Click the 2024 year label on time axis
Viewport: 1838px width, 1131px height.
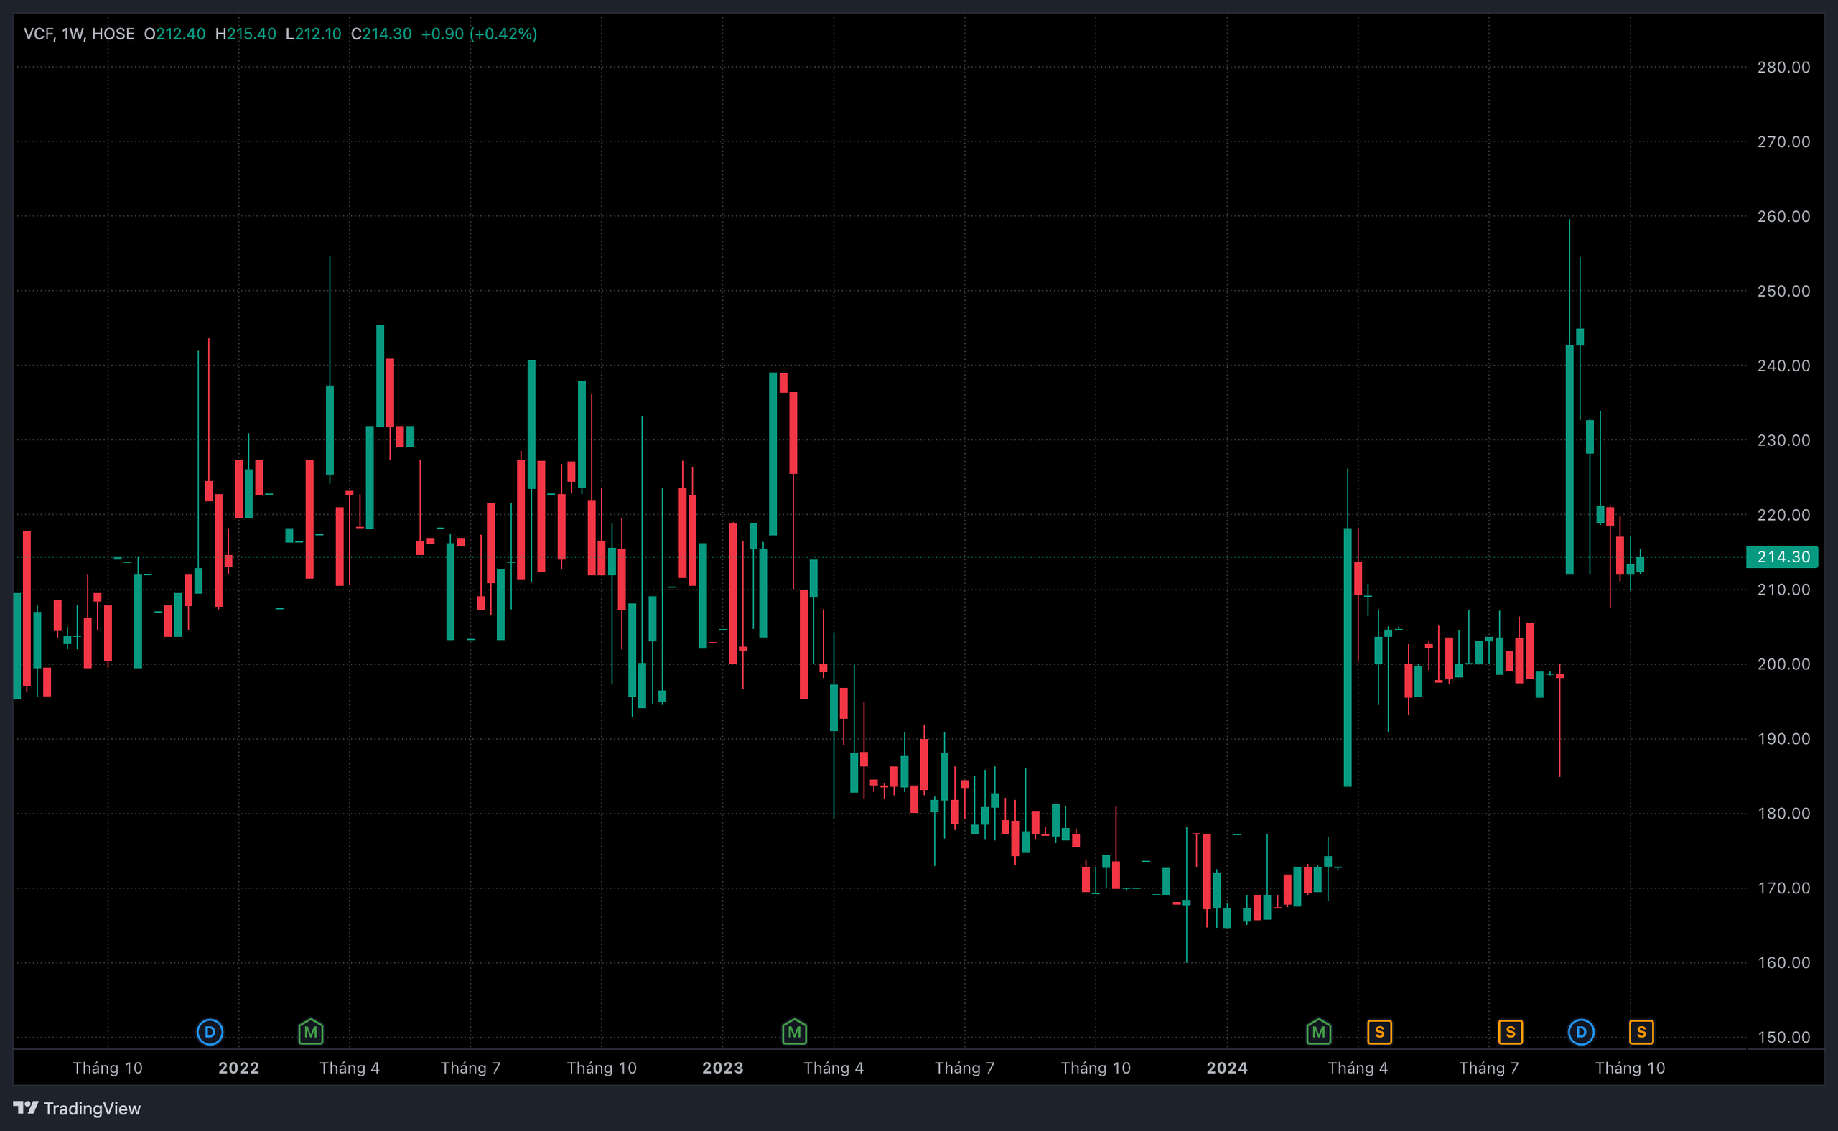(1226, 1069)
